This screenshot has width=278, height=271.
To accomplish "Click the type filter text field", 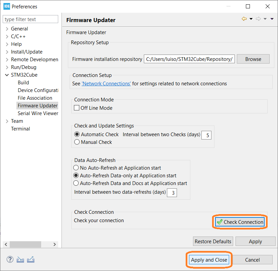I will (30, 19).
